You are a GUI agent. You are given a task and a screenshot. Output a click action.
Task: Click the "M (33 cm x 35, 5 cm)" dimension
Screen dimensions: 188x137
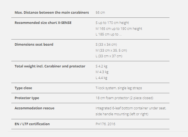[x=111, y=50]
